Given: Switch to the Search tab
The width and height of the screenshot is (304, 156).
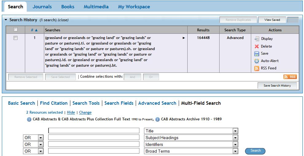Looking at the screenshot, I should [x=16, y=6].
